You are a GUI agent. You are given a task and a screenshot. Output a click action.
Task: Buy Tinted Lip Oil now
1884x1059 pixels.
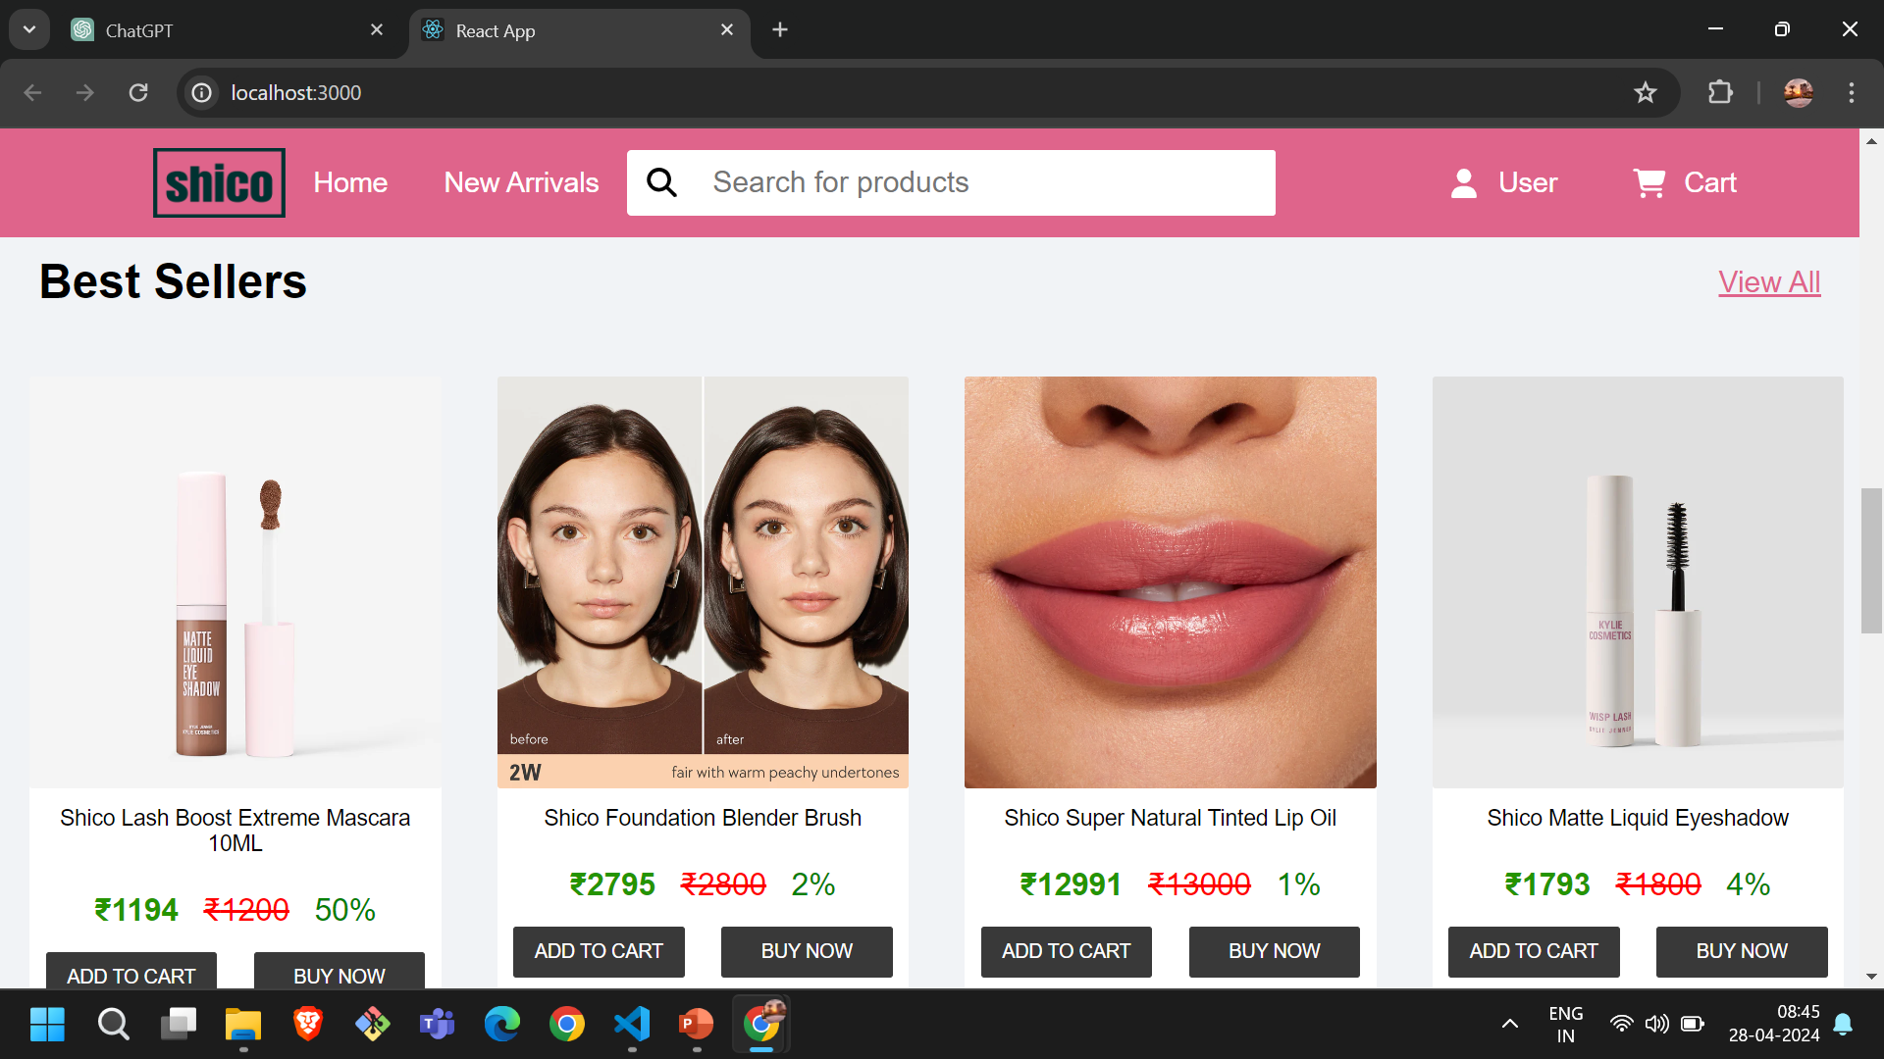coord(1275,951)
